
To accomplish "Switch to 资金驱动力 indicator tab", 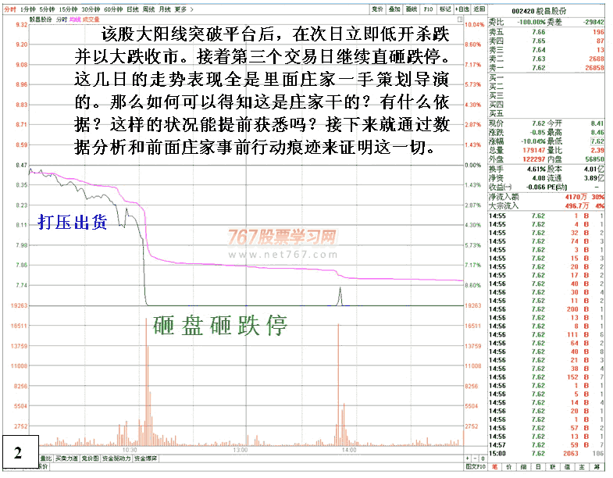I will (116, 458).
